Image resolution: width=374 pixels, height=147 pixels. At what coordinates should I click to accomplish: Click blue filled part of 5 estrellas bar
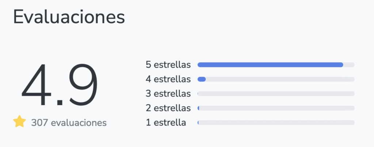pos(270,65)
